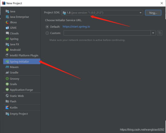
Task: Select Application Forge project type
Action: (22, 90)
